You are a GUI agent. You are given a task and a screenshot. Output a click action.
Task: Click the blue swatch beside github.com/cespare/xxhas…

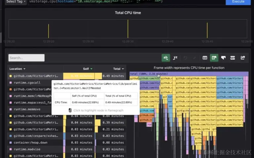[x=11, y=136]
